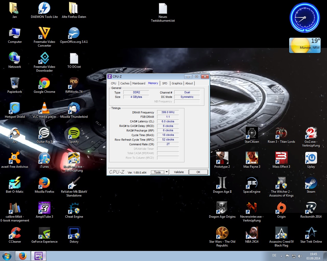Click the volume speaker tray icon
The height and width of the screenshot is (261, 327).
[300, 256]
